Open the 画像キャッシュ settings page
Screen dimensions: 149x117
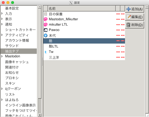click(x=17, y=62)
